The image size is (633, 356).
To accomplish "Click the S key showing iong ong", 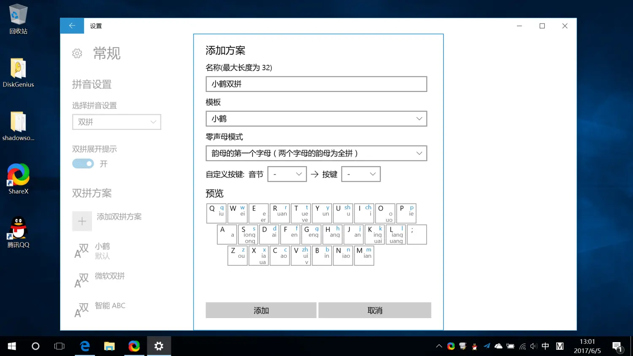I will (x=248, y=235).
